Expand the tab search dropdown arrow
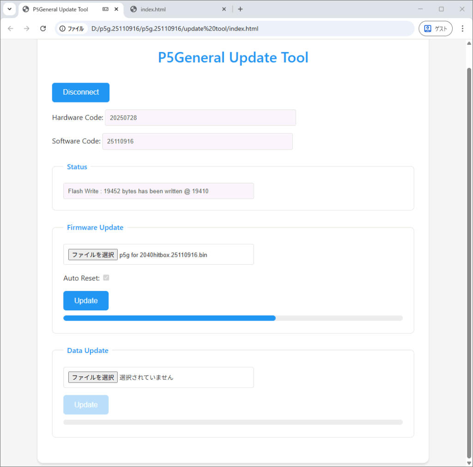Image resolution: width=473 pixels, height=467 pixels. pyautogui.click(x=9, y=9)
